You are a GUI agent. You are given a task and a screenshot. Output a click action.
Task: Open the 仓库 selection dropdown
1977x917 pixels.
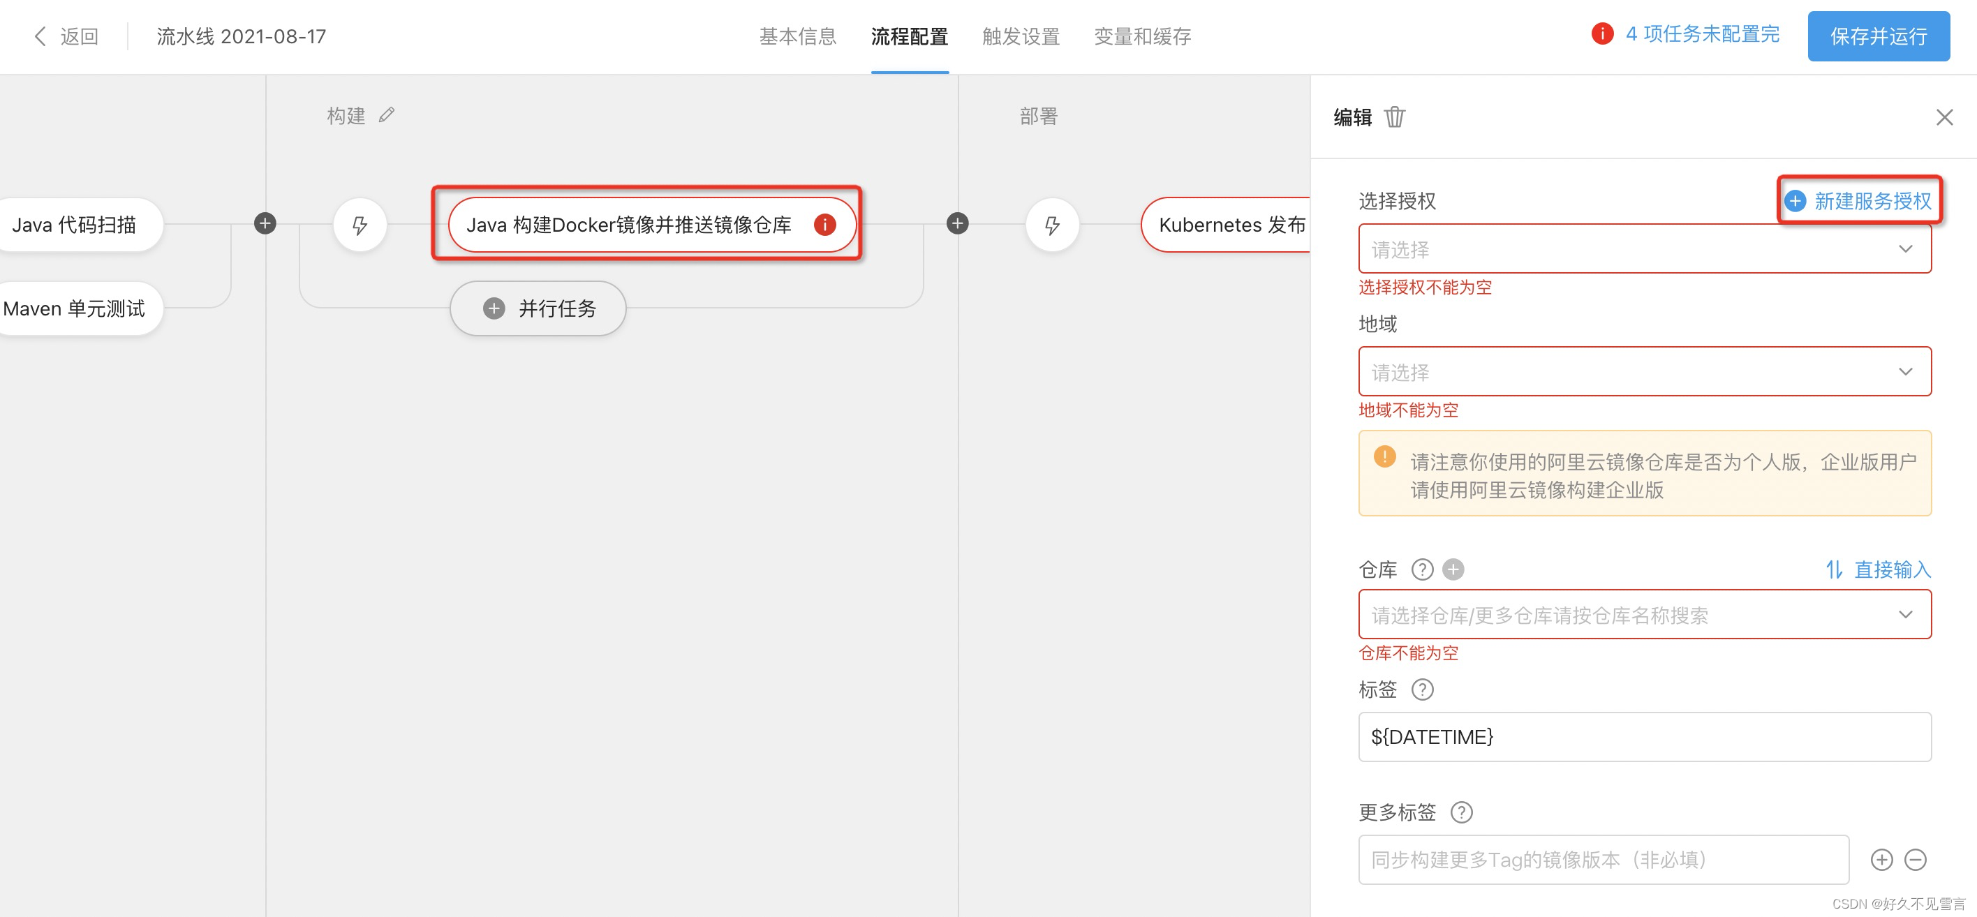click(x=1645, y=615)
